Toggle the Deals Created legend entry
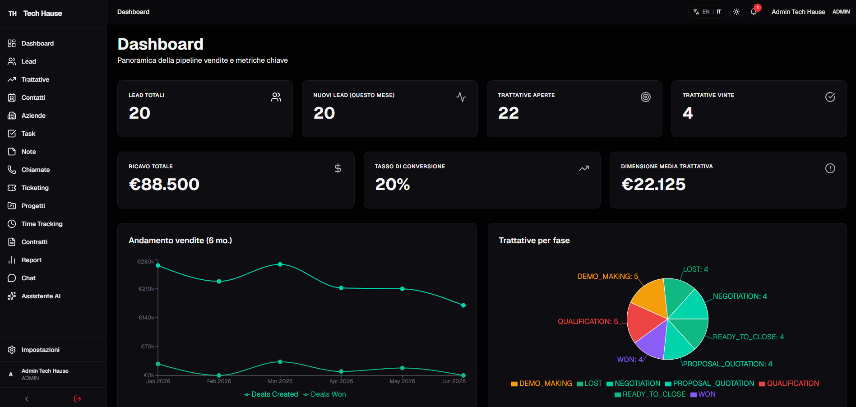 (x=271, y=394)
